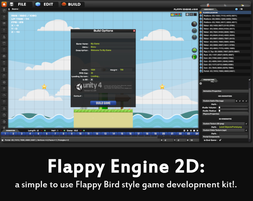253x201 pixels.
Task: Select the move gizmo sphere icon
Action: point(194,24)
